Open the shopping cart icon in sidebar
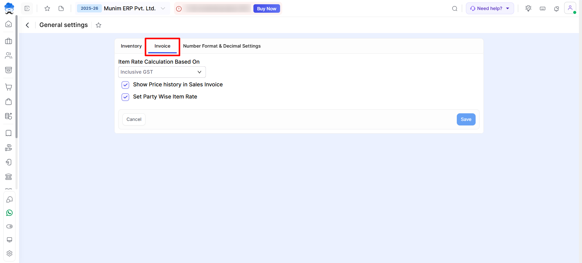Image resolution: width=582 pixels, height=263 pixels. 8,87
